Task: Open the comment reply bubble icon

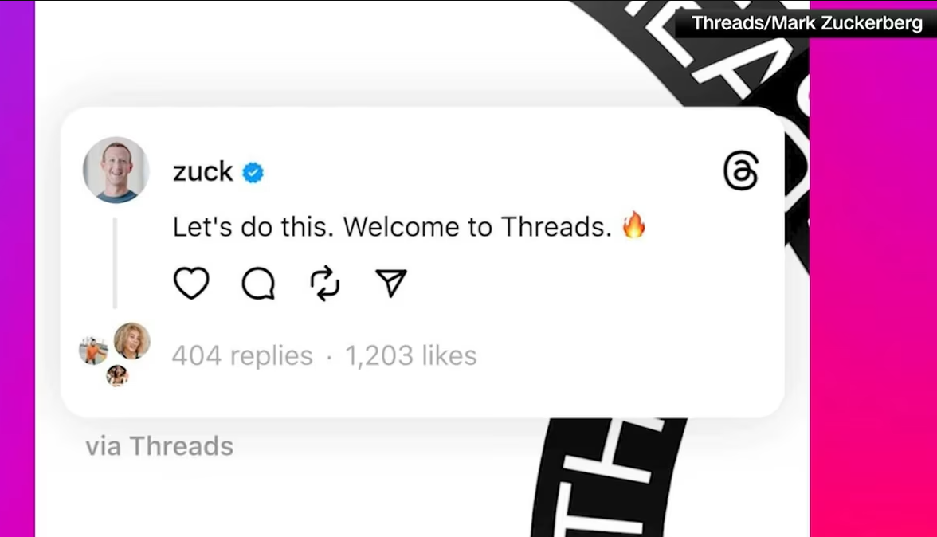Action: (258, 283)
